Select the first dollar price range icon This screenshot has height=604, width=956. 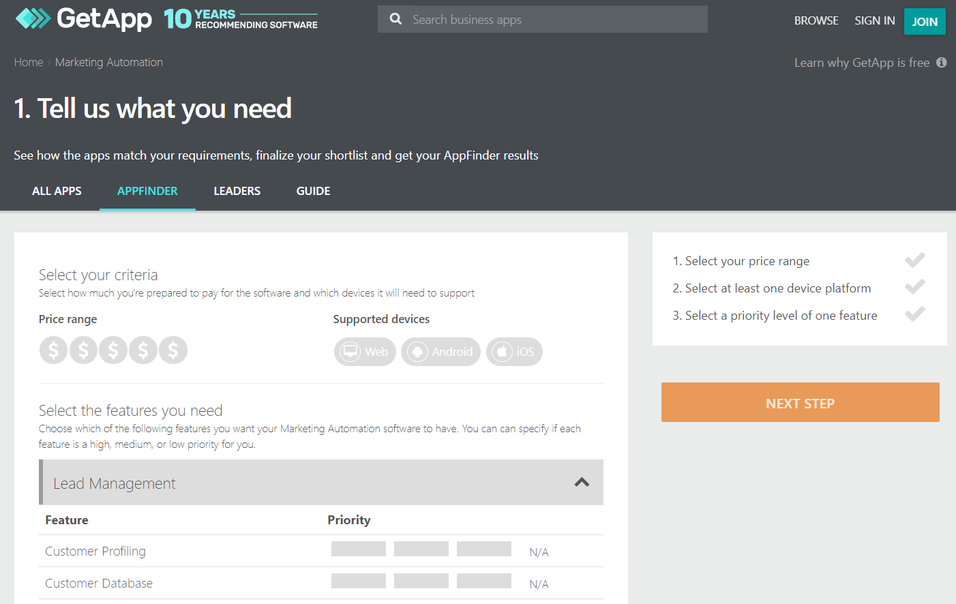[53, 350]
